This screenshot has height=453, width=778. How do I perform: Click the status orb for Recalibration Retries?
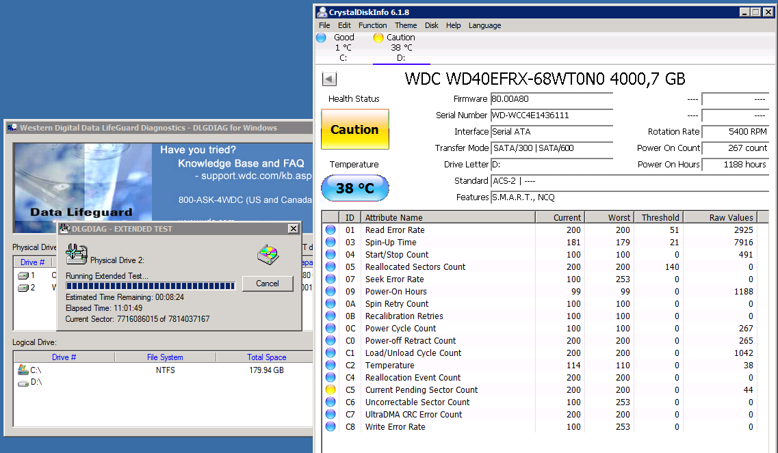point(330,316)
